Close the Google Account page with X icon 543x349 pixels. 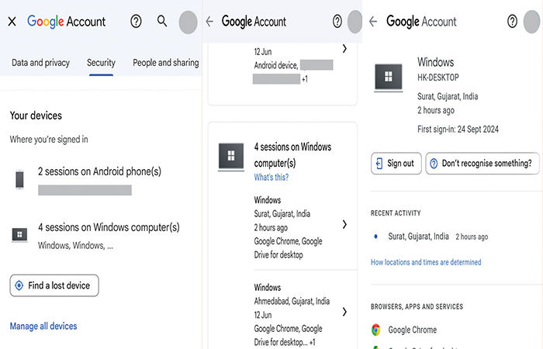[12, 22]
